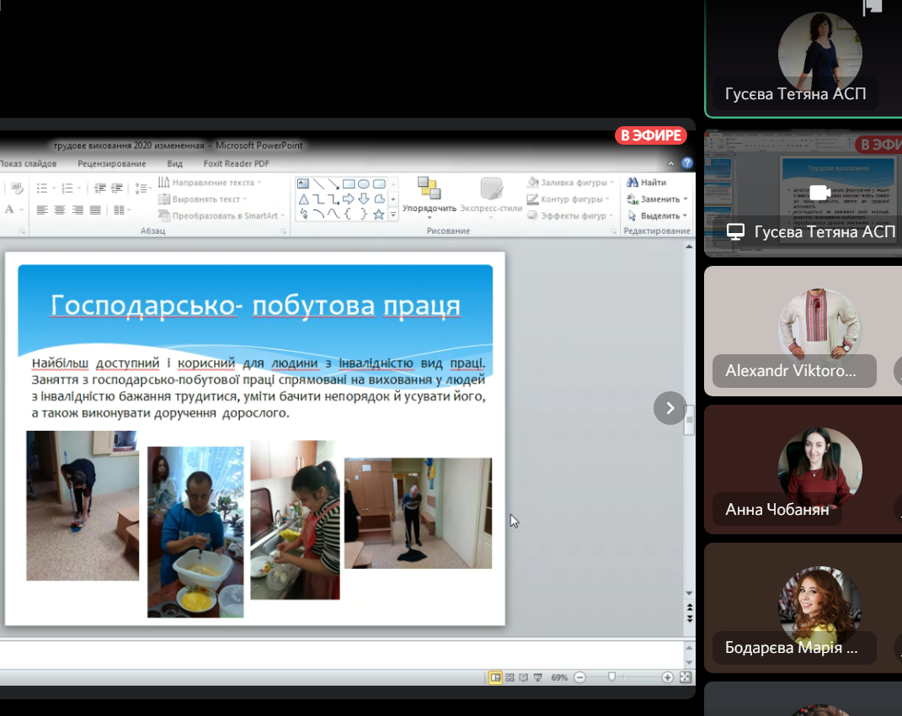Open the Рецензирование ribbon tab
This screenshot has height=716, width=902.
pyautogui.click(x=111, y=164)
